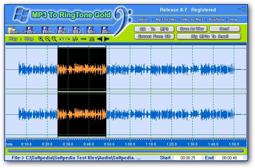Screen dimensions: 255x168
Task: Click the file path text Softpedia Test files
Action: point(76,158)
